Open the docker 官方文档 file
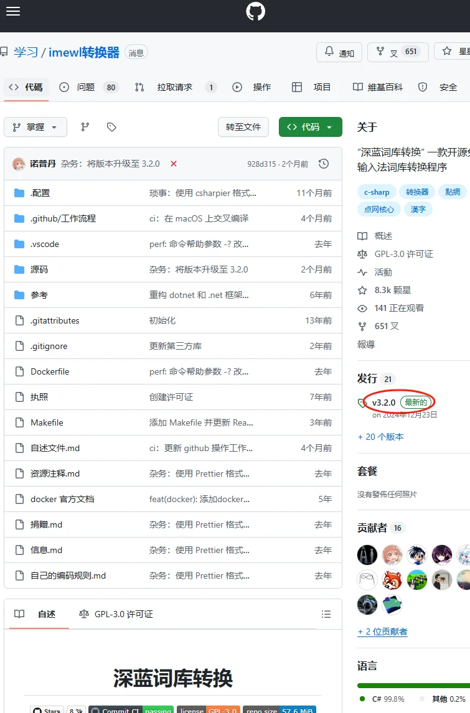This screenshot has height=713, width=470. tap(62, 499)
